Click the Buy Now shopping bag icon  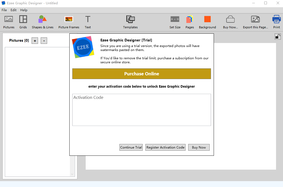pyautogui.click(x=230, y=19)
